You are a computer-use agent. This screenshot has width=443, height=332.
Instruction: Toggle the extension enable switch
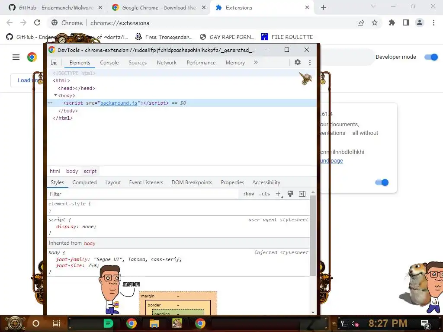(382, 182)
